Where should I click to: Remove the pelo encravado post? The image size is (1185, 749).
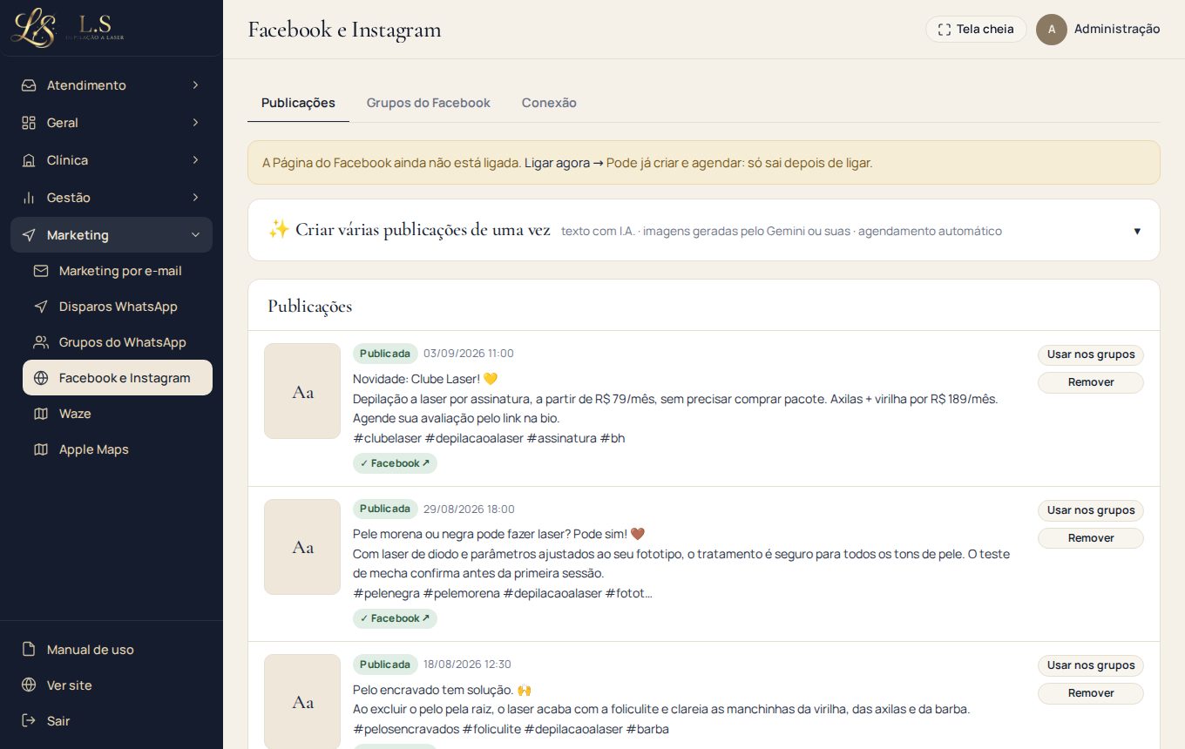coord(1091,693)
